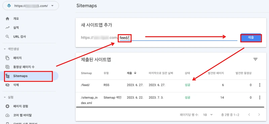Open the 개요 overview menu item
Screen dimensions: 269x124
[16, 19]
